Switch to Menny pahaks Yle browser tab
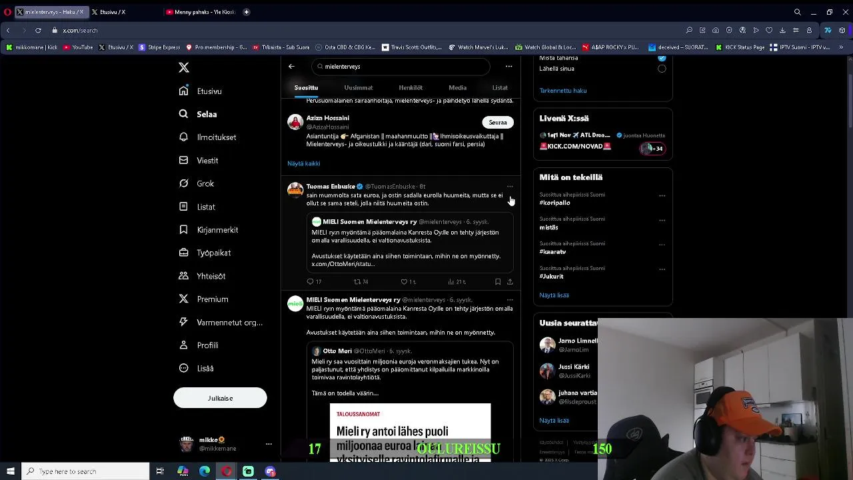Image resolution: width=853 pixels, height=480 pixels. pyautogui.click(x=200, y=12)
